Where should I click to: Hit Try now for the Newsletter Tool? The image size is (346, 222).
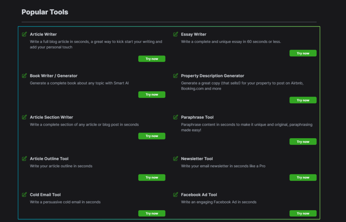click(303, 177)
